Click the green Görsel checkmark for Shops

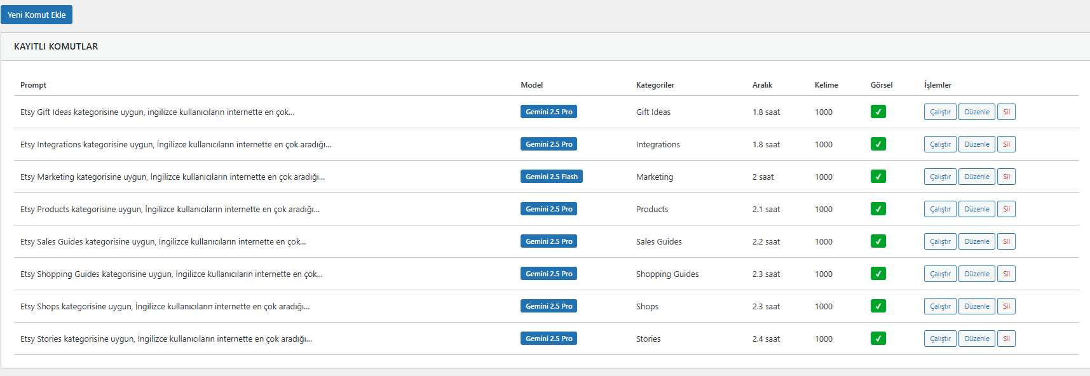pyautogui.click(x=878, y=306)
